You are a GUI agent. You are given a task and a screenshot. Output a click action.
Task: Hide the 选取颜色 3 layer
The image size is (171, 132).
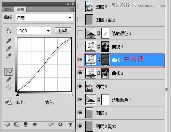coord(80,99)
